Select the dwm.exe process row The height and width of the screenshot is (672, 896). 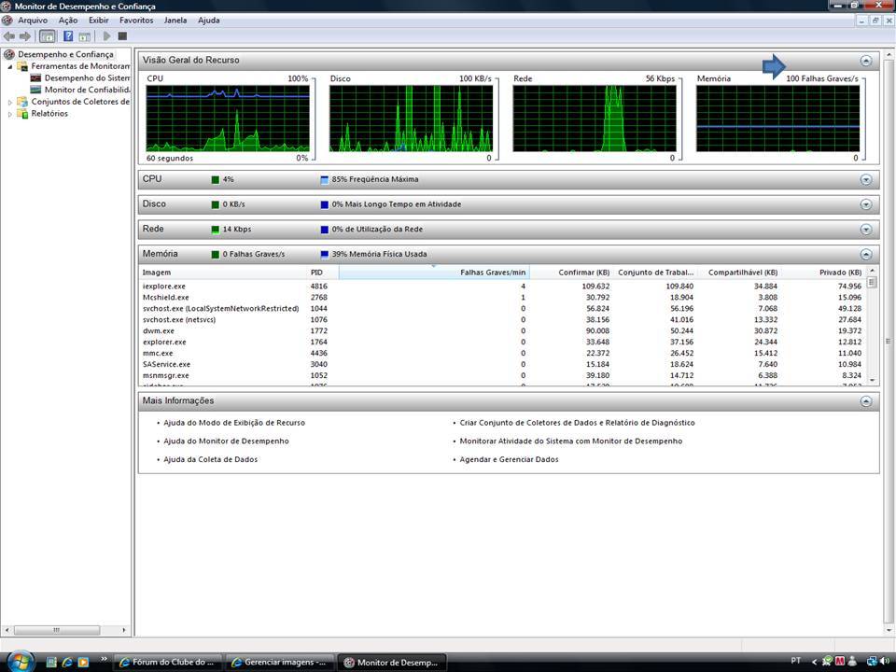pos(503,330)
